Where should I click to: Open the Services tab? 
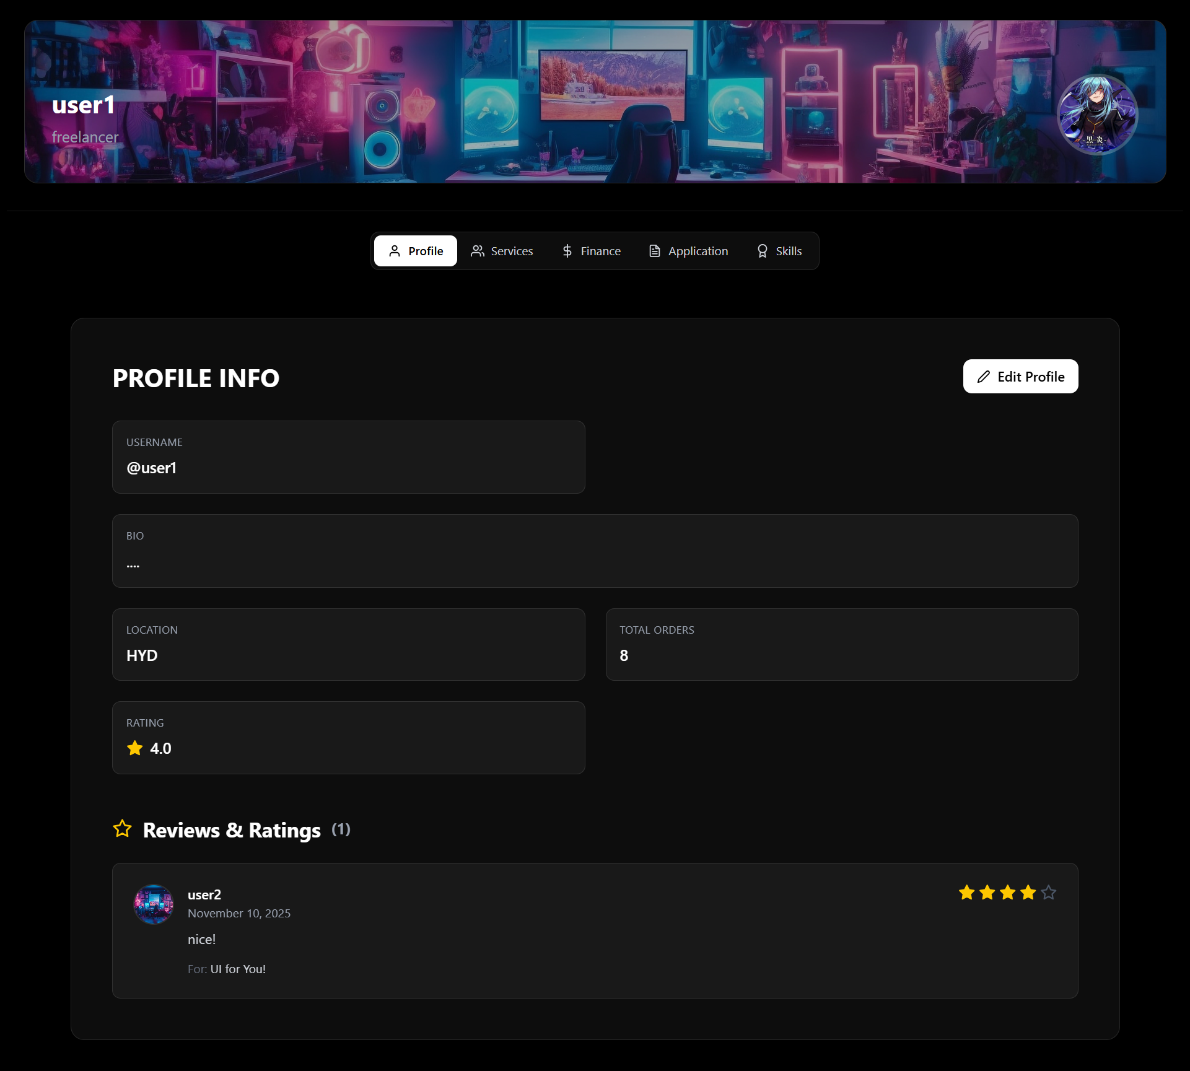(502, 251)
